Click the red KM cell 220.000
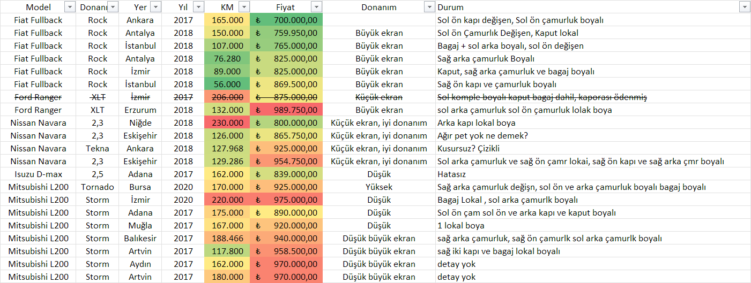The height and width of the screenshot is (283, 751). pos(227,200)
